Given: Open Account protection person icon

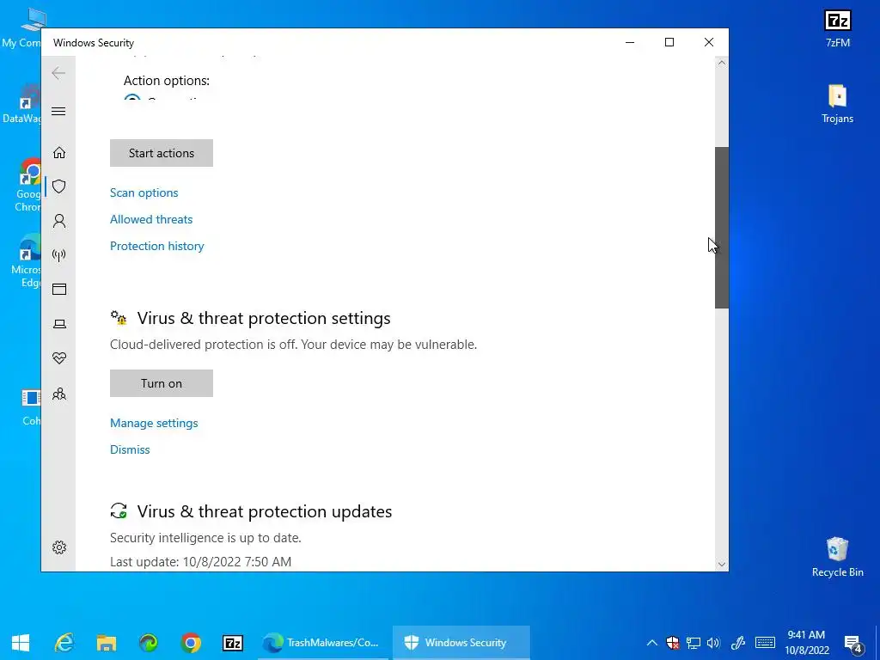Looking at the screenshot, I should coord(59,221).
